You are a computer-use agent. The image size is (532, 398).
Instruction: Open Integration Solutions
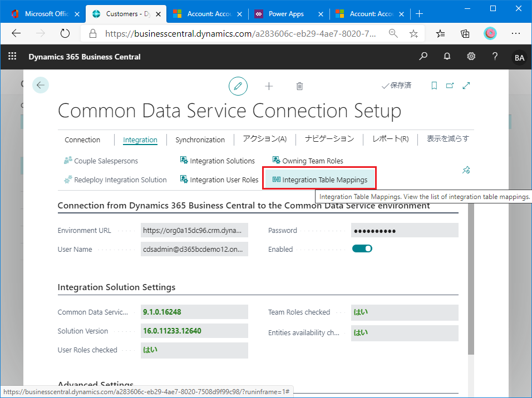[217, 161]
